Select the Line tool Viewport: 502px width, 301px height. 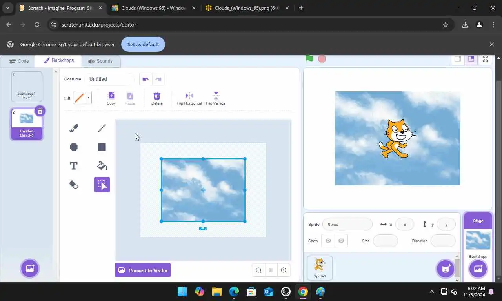pyautogui.click(x=102, y=128)
